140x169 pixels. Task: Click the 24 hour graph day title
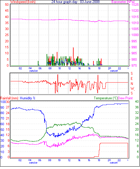point(75,2)
